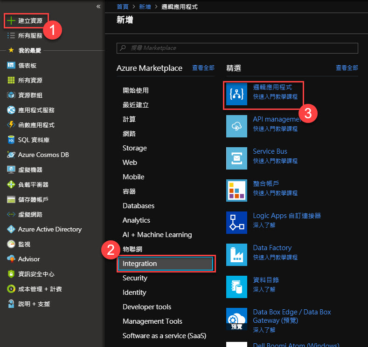Open 成本管理 + 計費 icon
The height and width of the screenshot is (347, 368).
11,289
